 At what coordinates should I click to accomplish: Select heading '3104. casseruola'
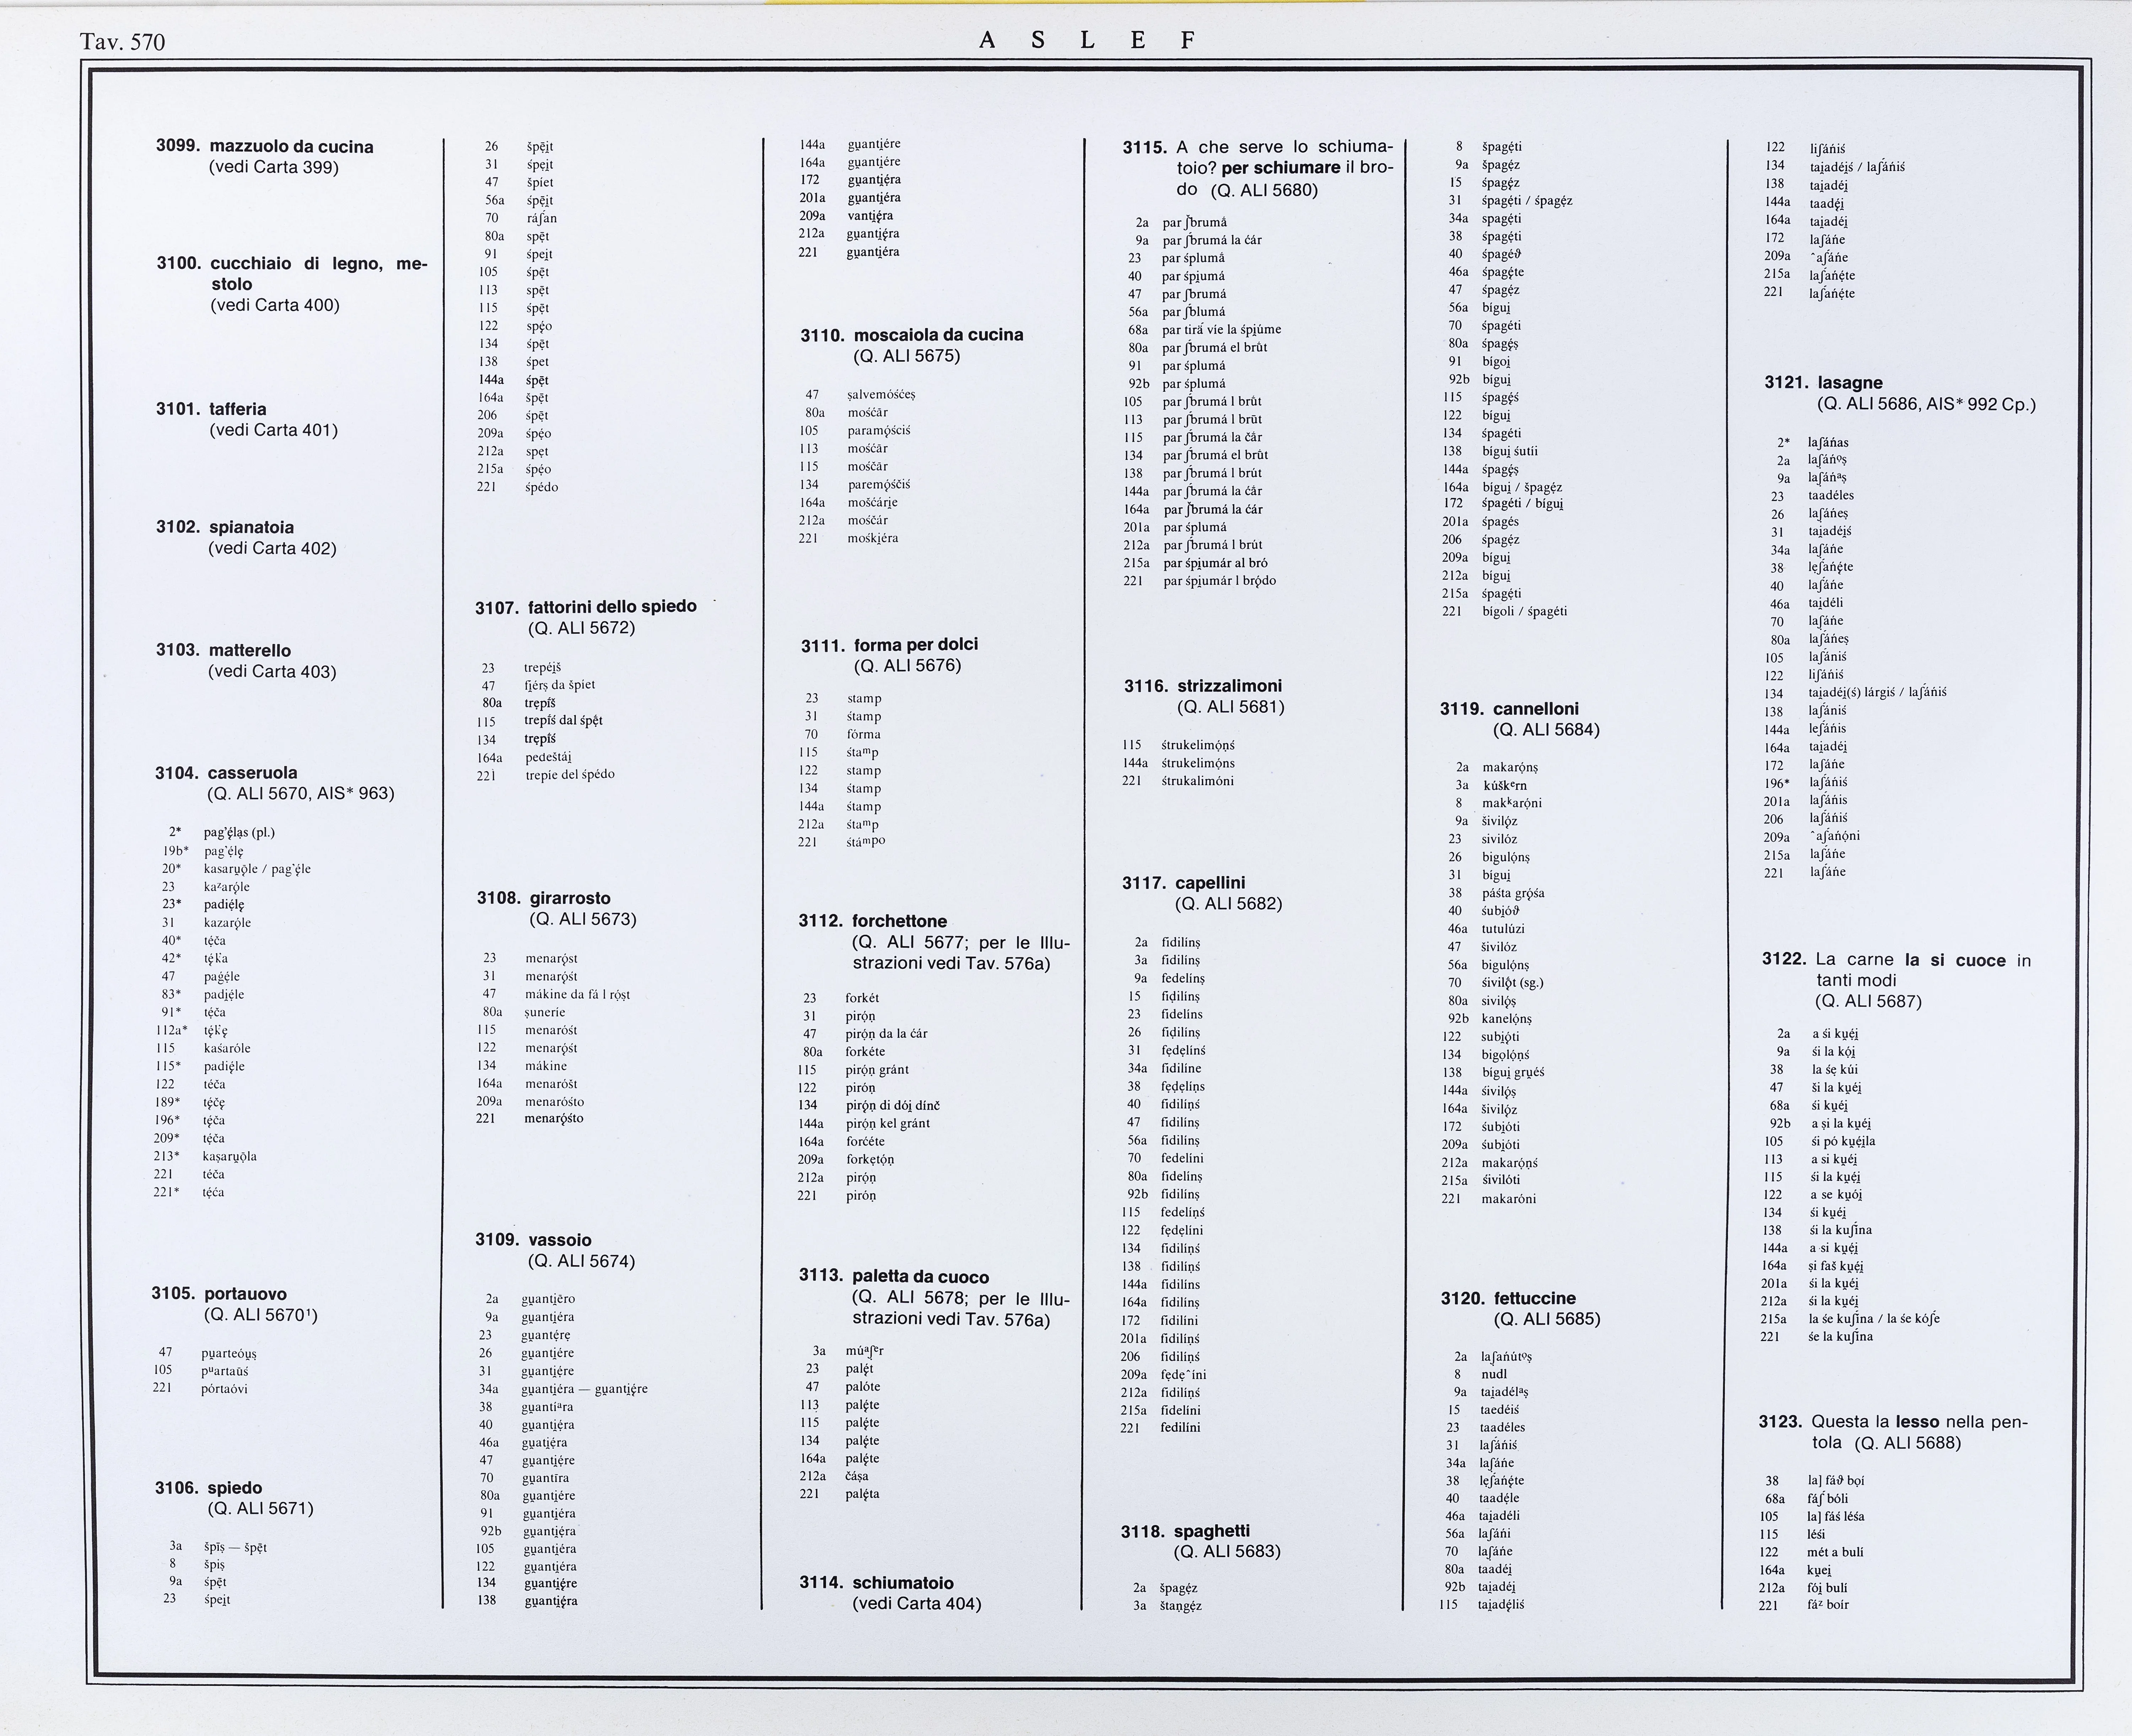pyautogui.click(x=226, y=773)
